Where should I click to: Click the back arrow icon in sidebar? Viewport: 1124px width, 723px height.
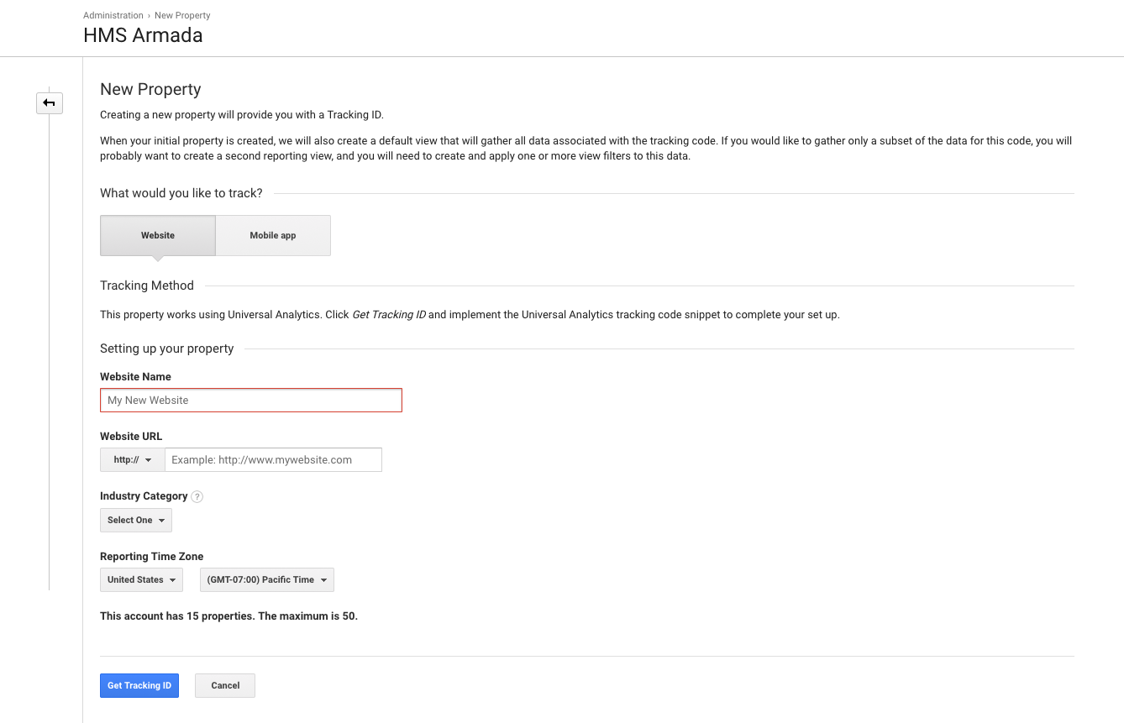[49, 103]
